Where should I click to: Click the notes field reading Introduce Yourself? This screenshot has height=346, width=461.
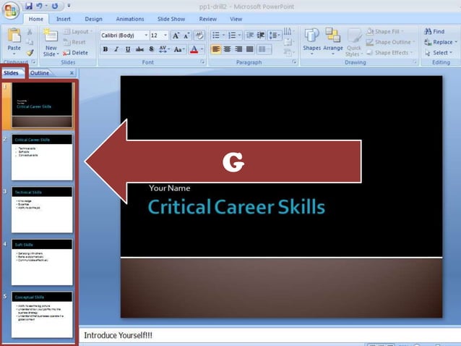point(270,335)
